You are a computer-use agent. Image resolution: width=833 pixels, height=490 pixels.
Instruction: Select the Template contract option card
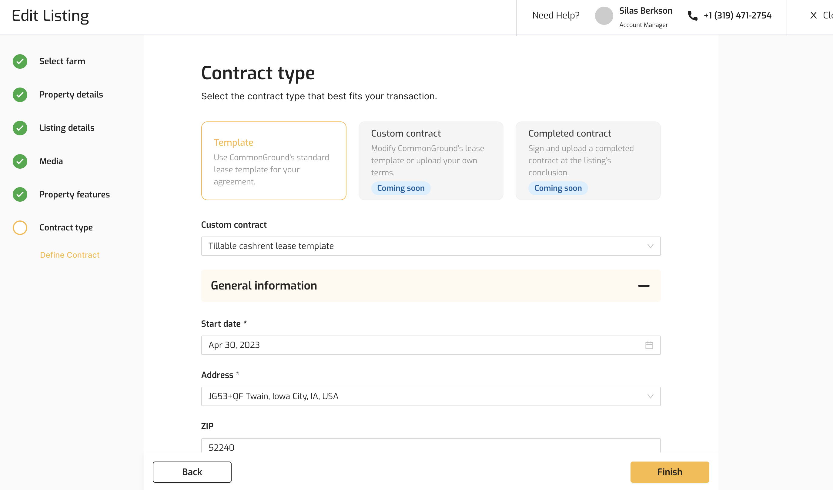click(x=273, y=161)
